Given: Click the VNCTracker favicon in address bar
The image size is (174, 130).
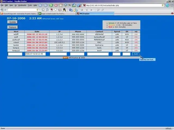Looking at the screenshot, I should [84, 5].
